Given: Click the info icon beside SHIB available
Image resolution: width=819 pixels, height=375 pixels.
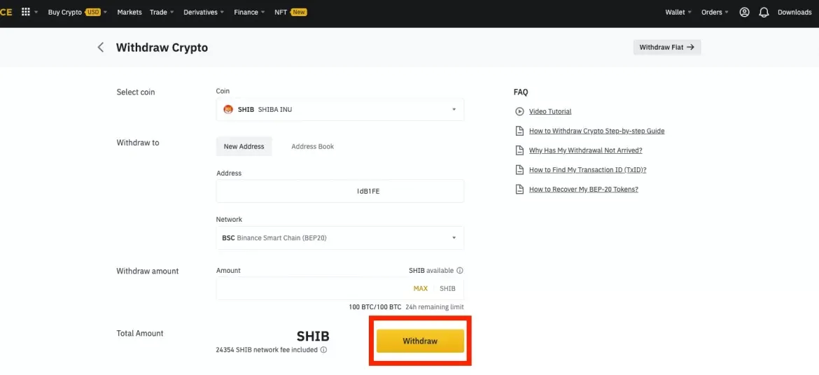Looking at the screenshot, I should click(x=460, y=271).
